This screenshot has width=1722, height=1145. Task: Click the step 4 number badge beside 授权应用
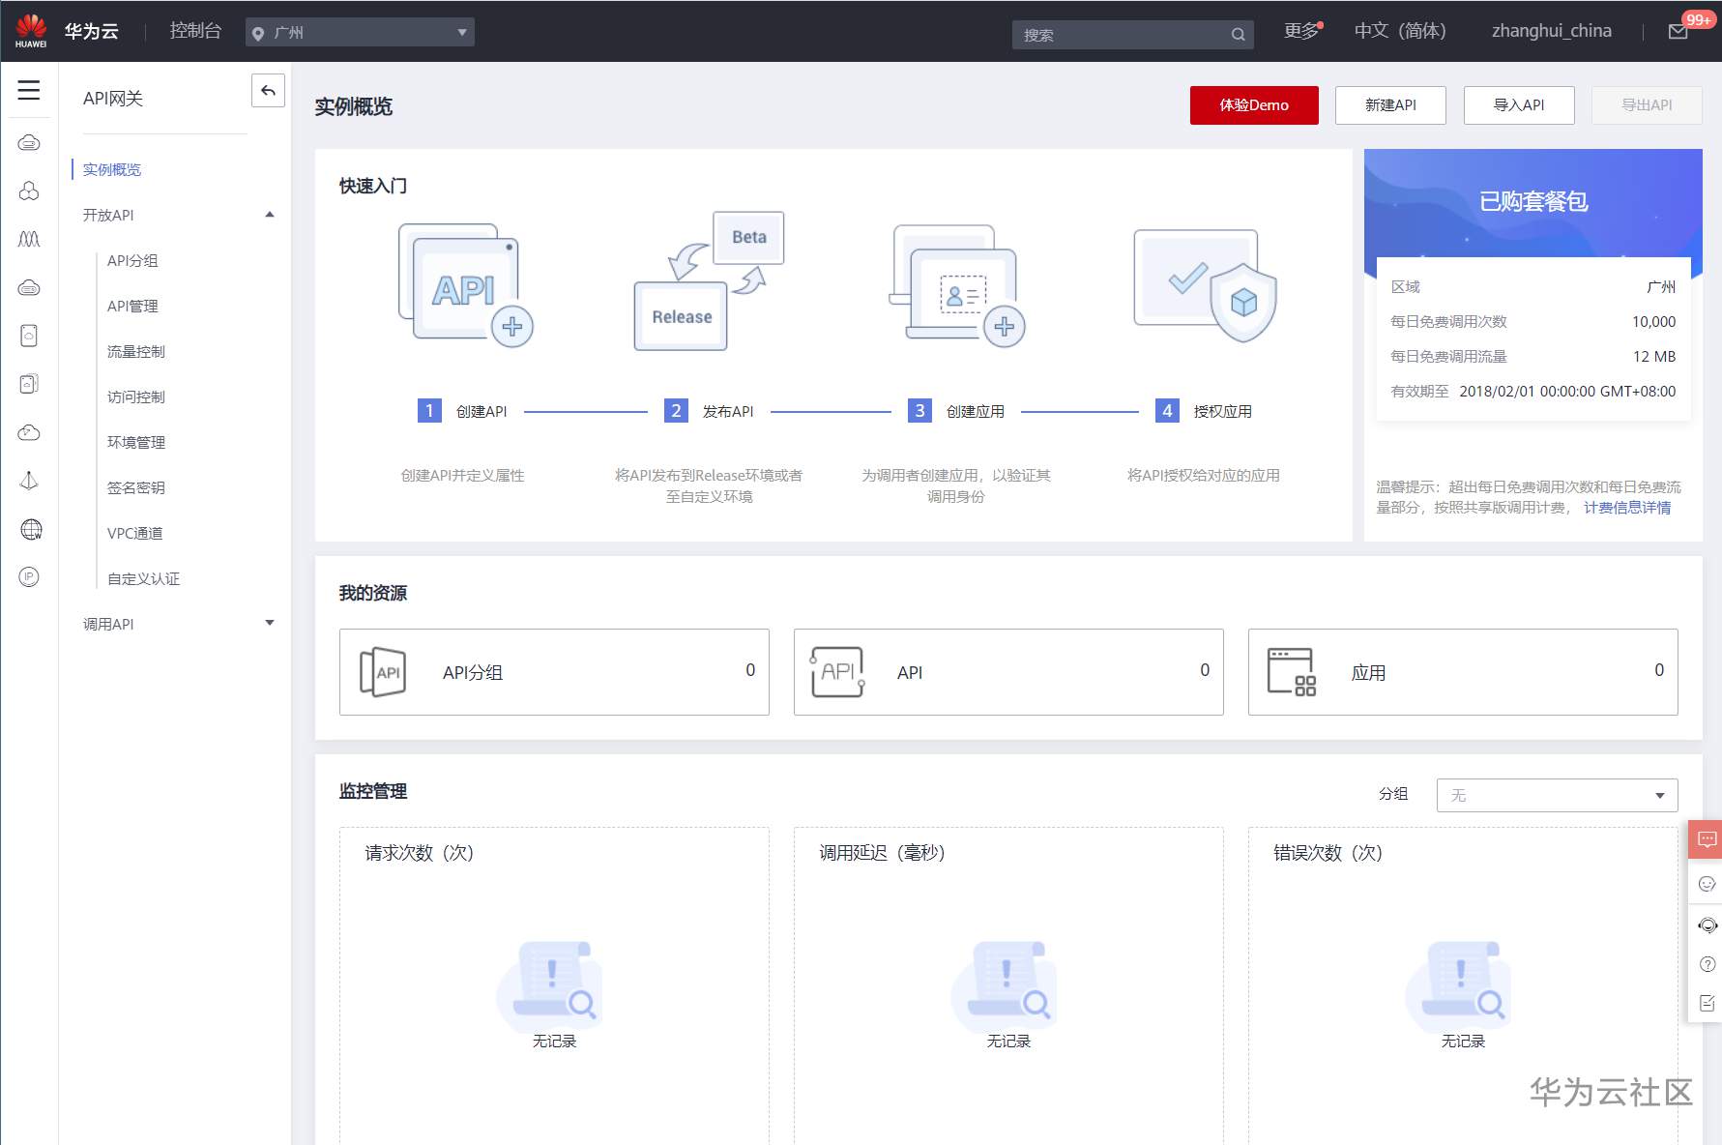1167,411
